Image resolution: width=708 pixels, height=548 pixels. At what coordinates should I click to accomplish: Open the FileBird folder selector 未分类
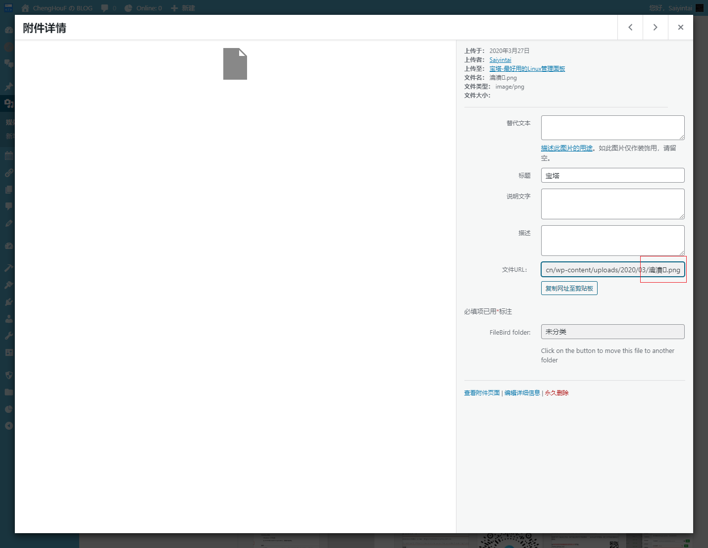(612, 332)
